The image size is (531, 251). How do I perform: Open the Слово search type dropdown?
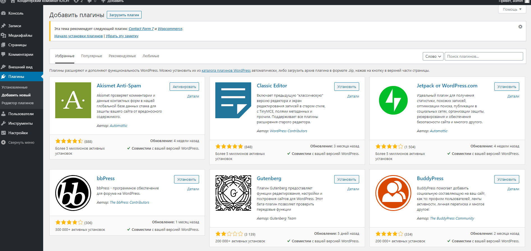[x=433, y=56]
